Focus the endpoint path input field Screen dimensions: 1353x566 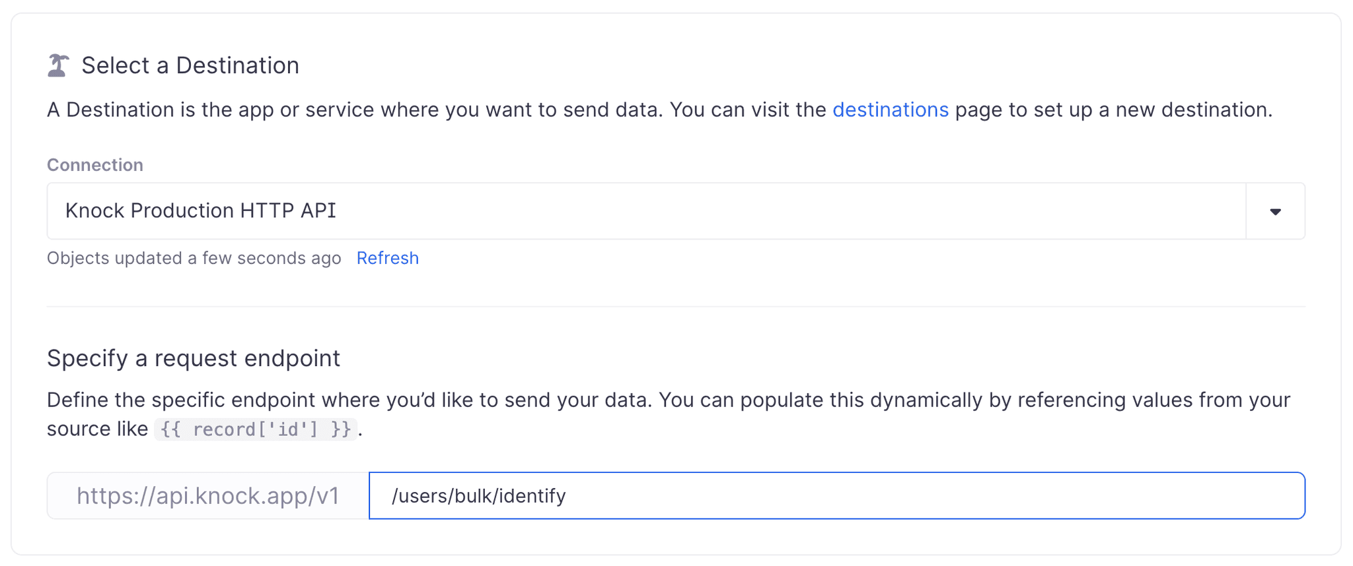tap(793, 495)
